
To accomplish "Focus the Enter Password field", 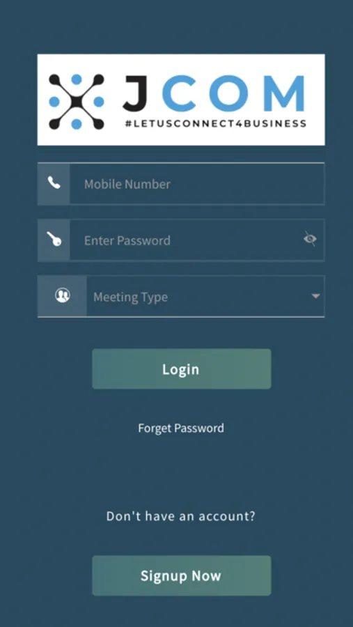I will click(181, 240).
